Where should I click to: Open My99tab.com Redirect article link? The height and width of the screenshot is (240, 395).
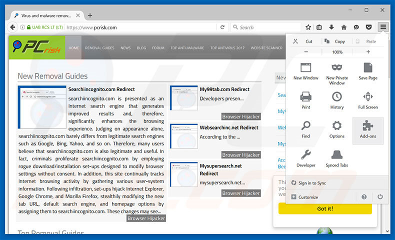pos(224,89)
